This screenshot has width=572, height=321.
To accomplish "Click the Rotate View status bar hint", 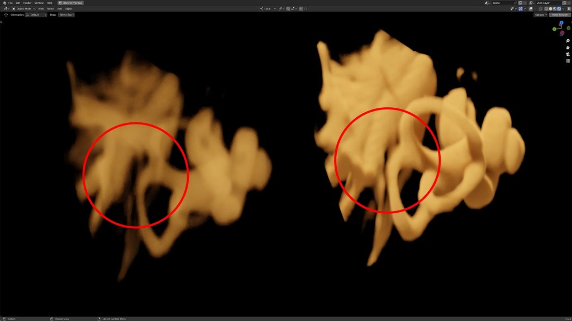I will (x=62, y=319).
